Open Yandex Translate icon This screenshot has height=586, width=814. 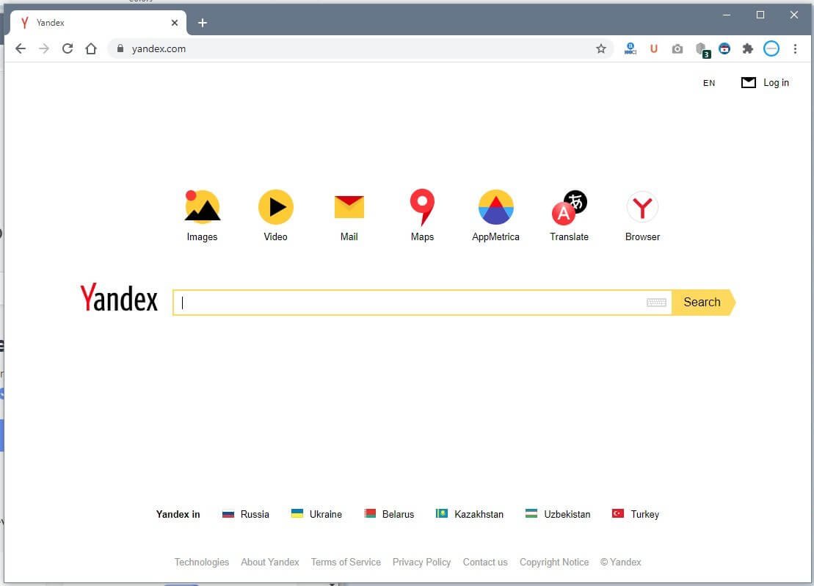pyautogui.click(x=569, y=207)
